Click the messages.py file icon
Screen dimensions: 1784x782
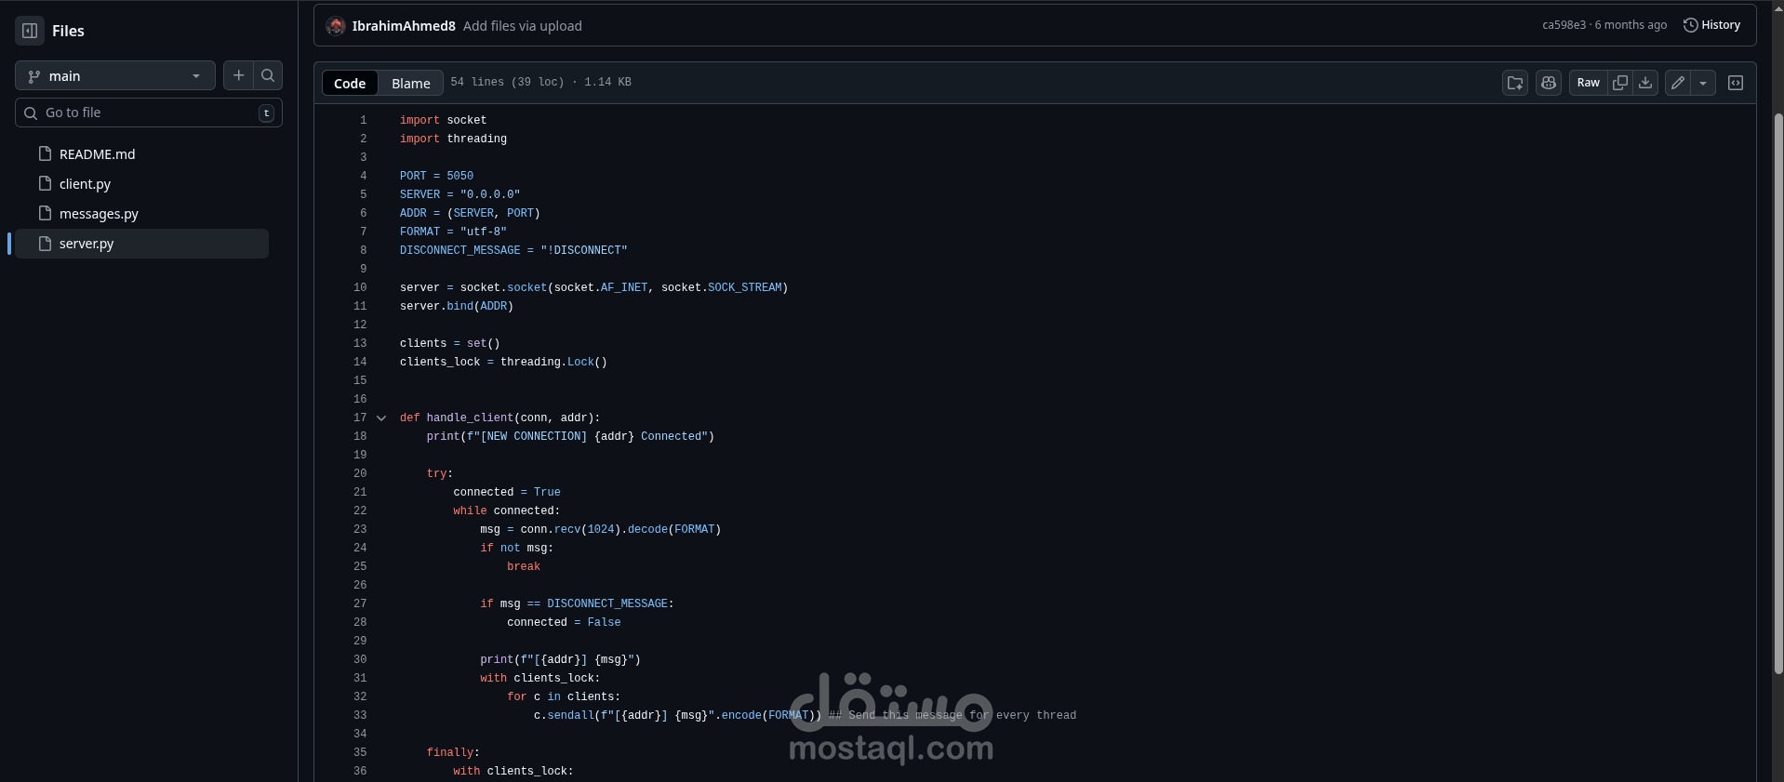click(45, 213)
